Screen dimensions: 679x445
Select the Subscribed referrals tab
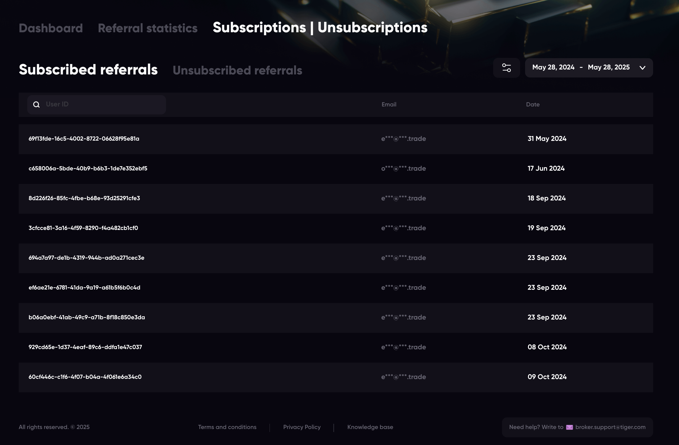point(88,70)
